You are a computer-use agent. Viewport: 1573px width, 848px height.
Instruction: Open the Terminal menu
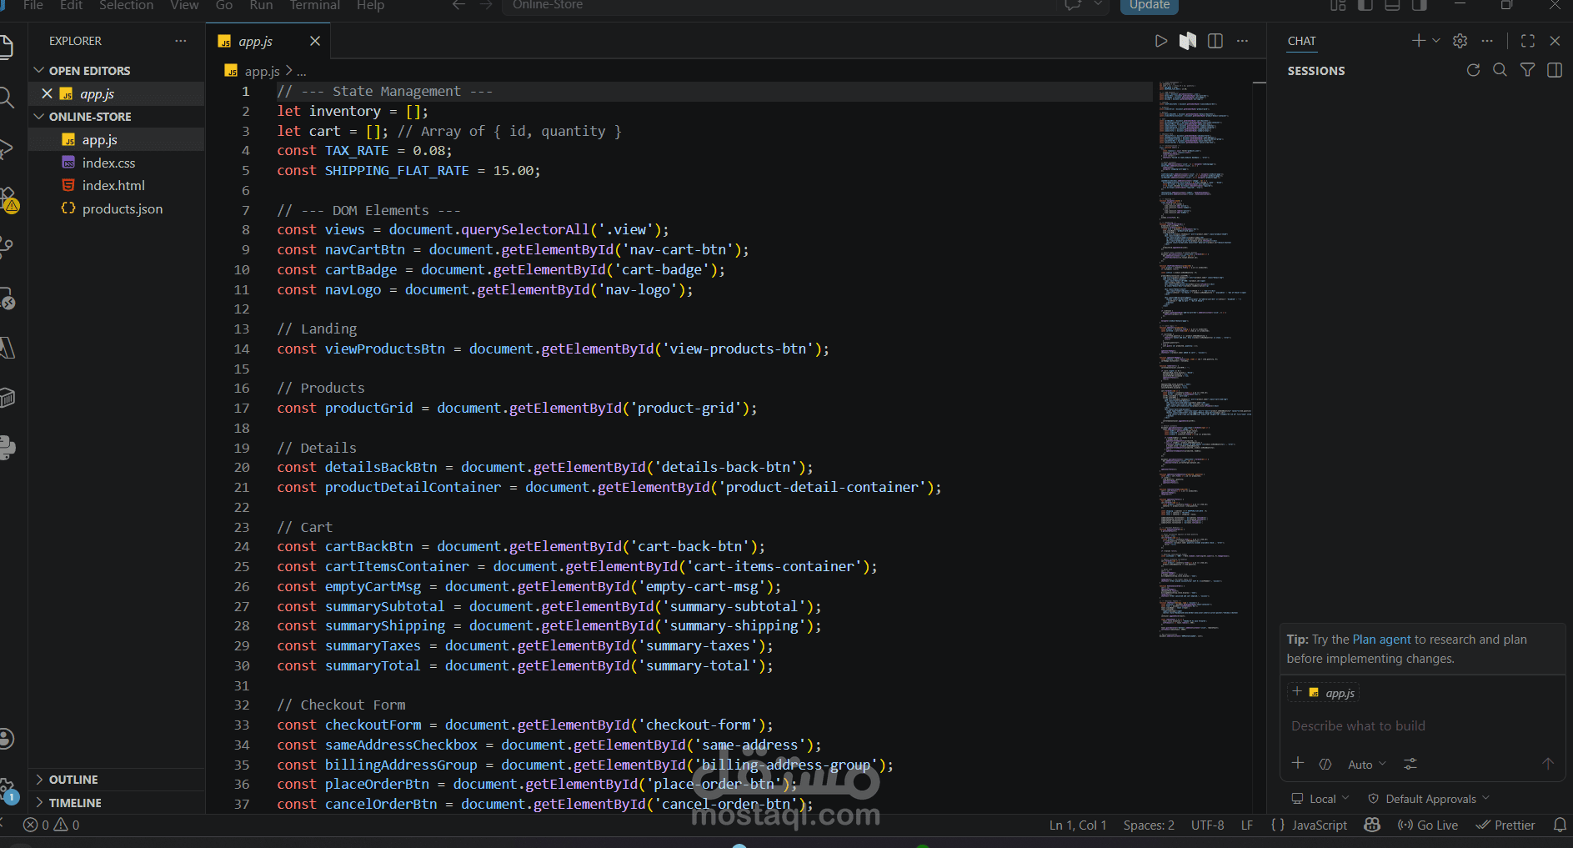coord(314,5)
